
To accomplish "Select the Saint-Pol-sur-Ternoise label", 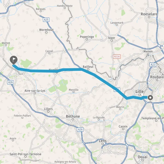I will (25, 154).
